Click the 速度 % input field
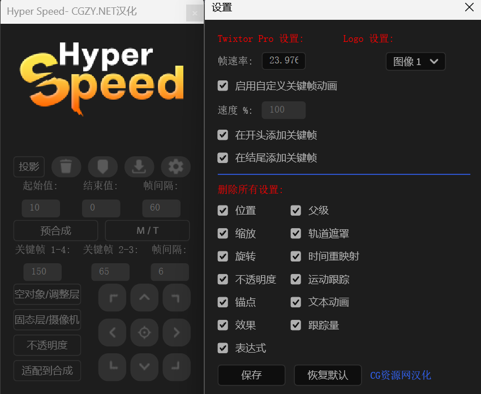Screen dimensions: 481x394 [284, 110]
